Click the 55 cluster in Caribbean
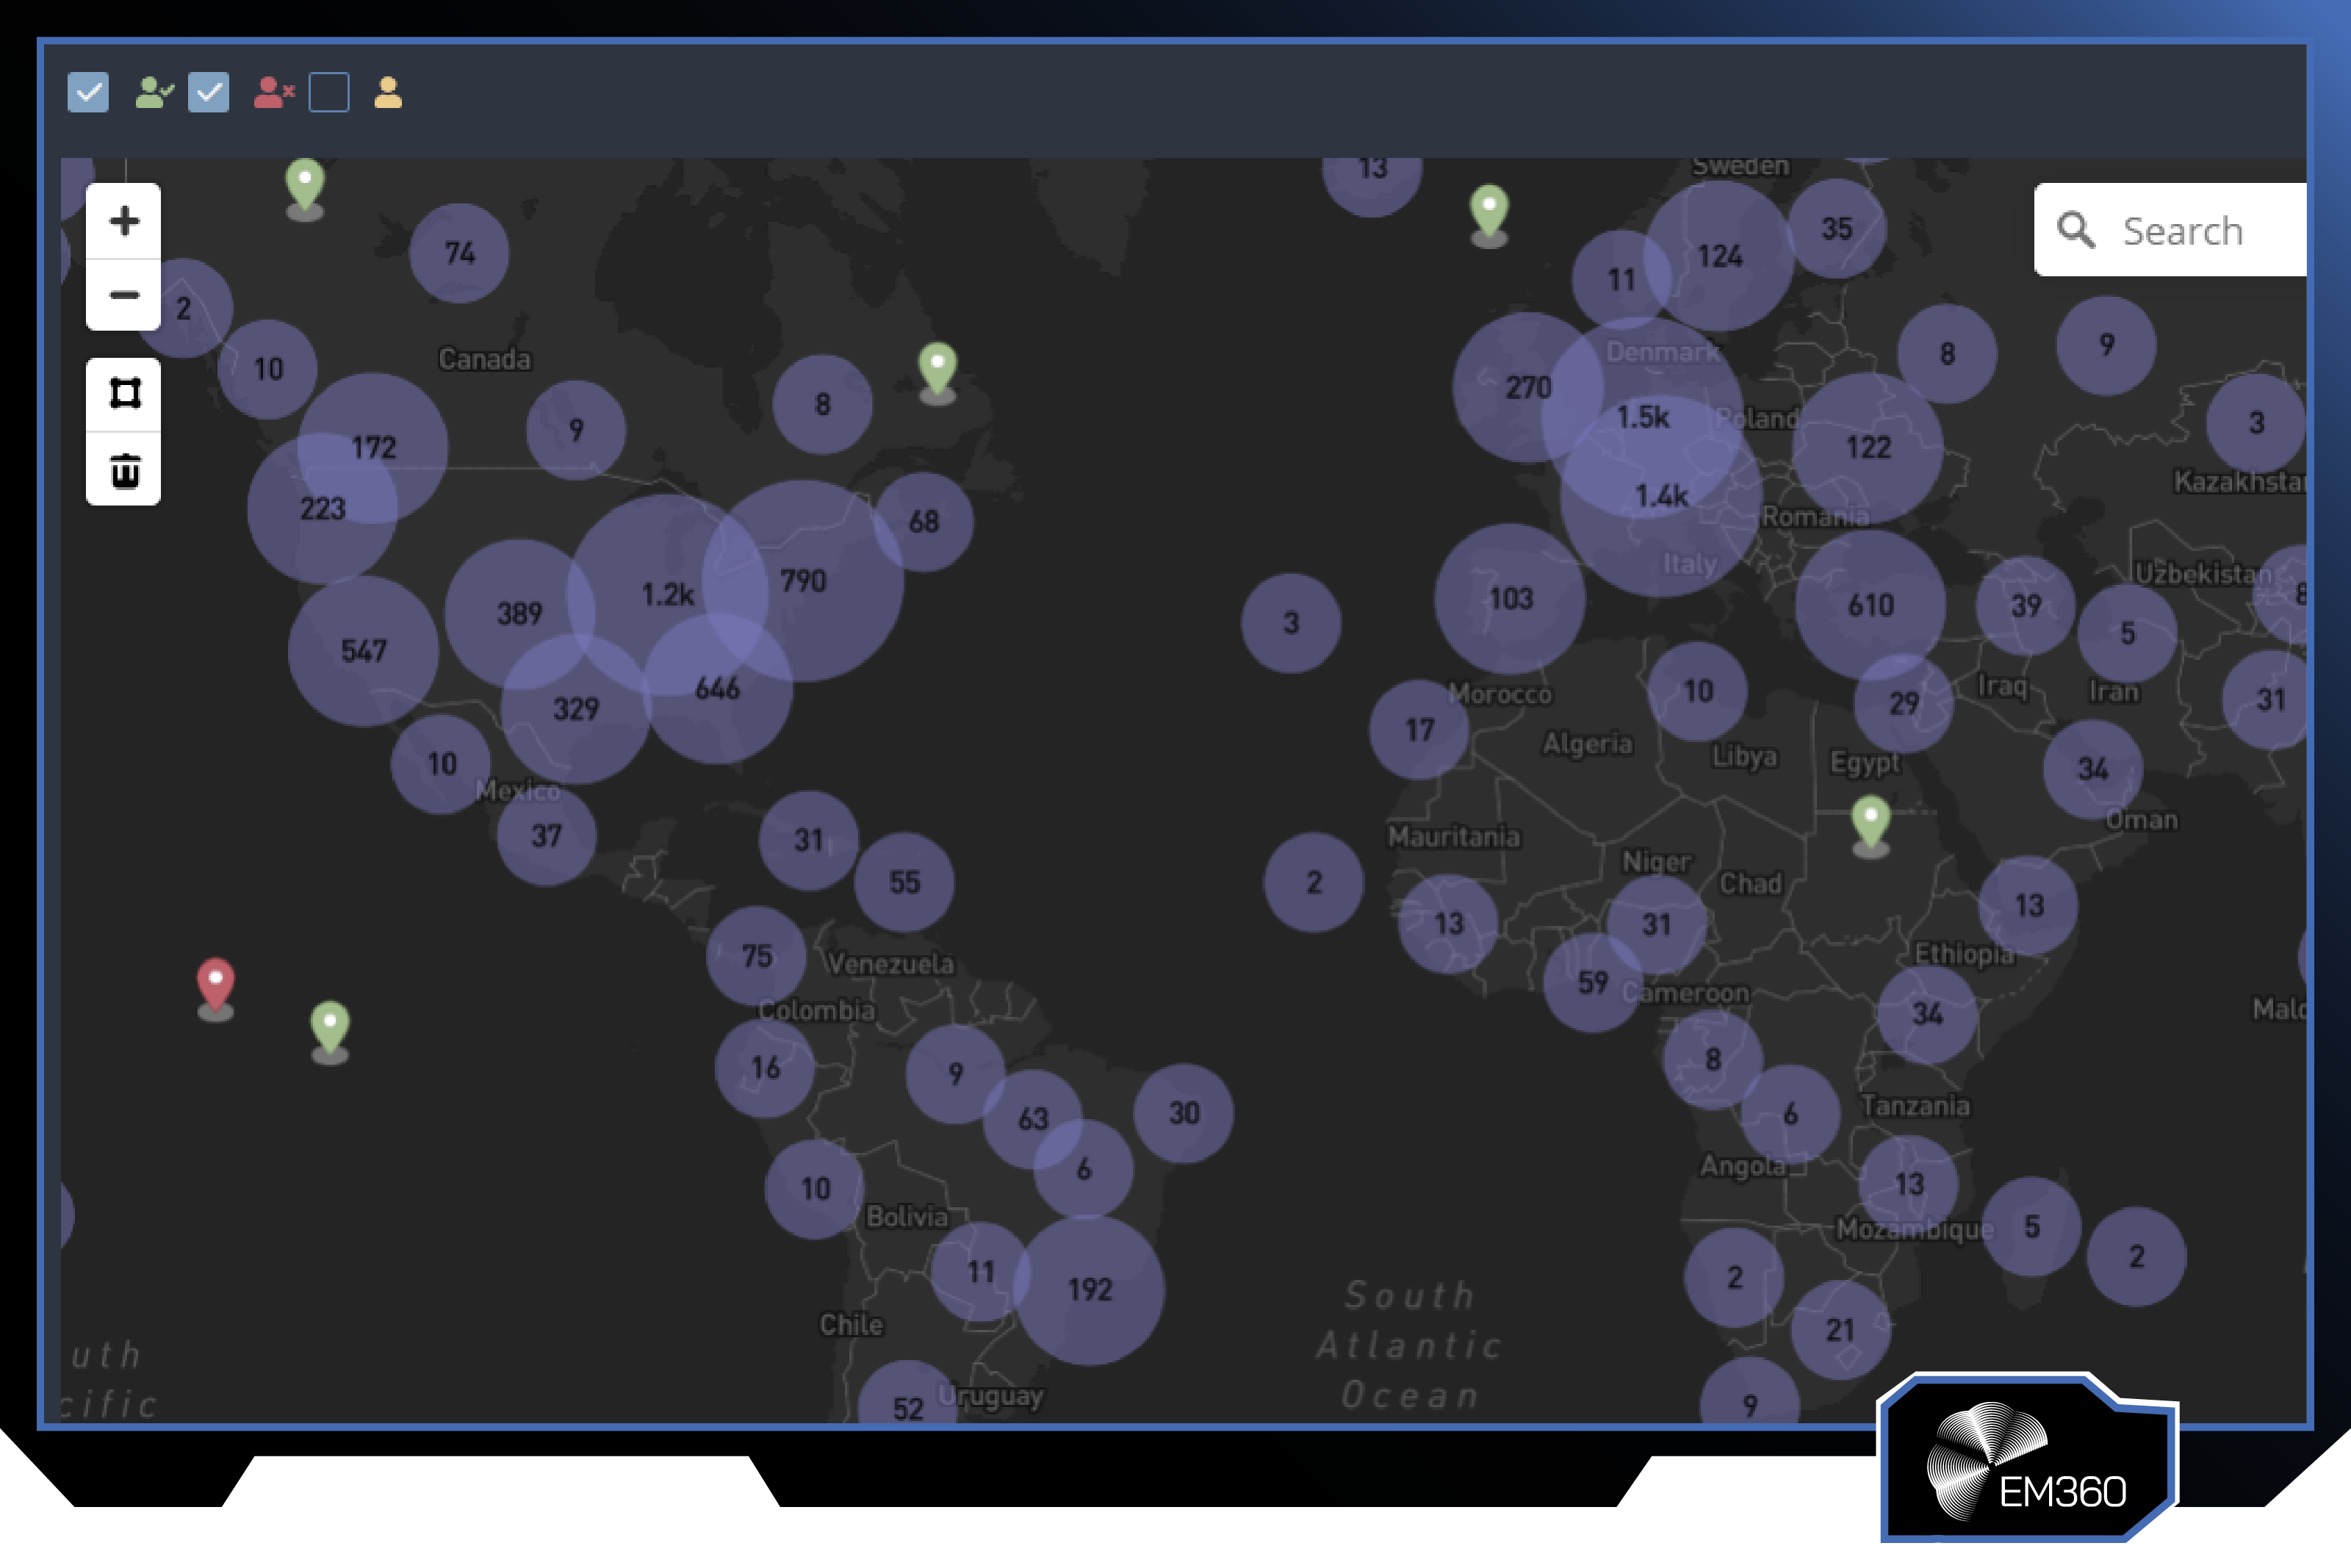2351x1568 pixels. 904,883
